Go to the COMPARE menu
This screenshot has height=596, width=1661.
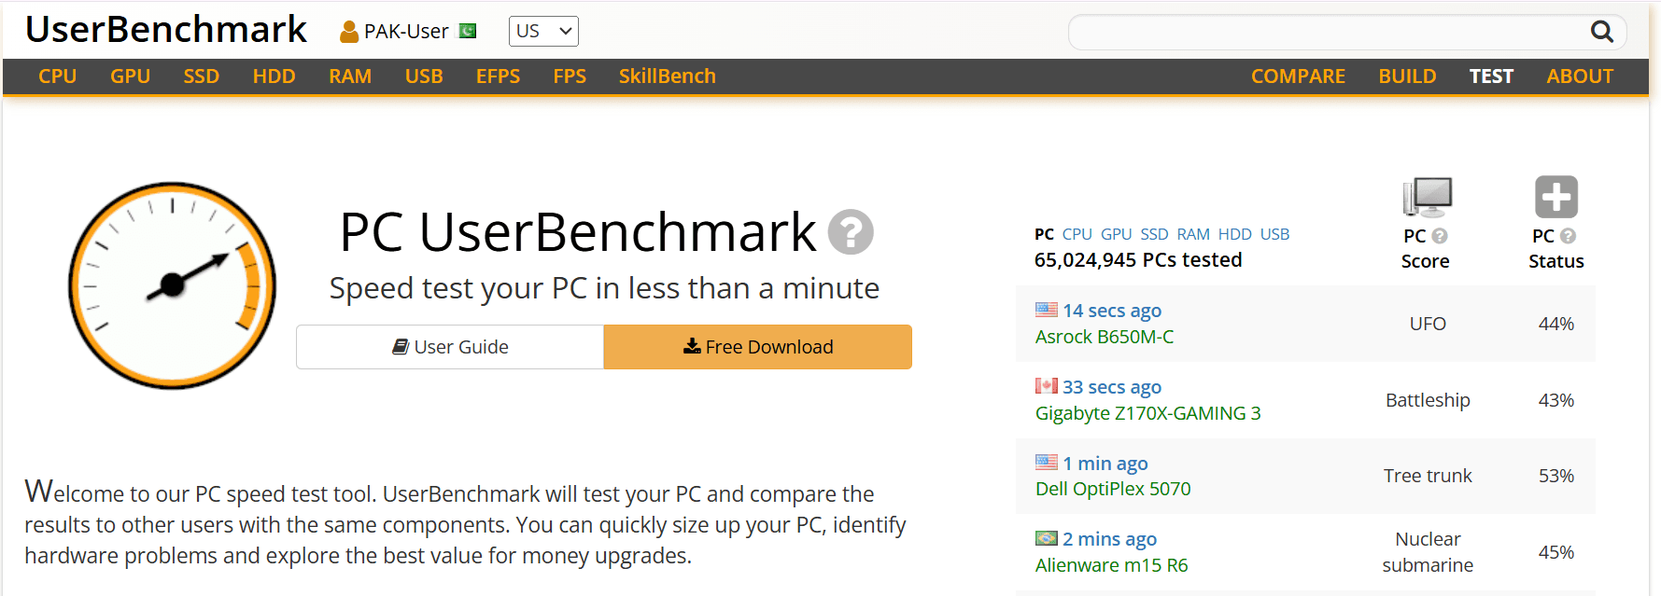pos(1298,76)
